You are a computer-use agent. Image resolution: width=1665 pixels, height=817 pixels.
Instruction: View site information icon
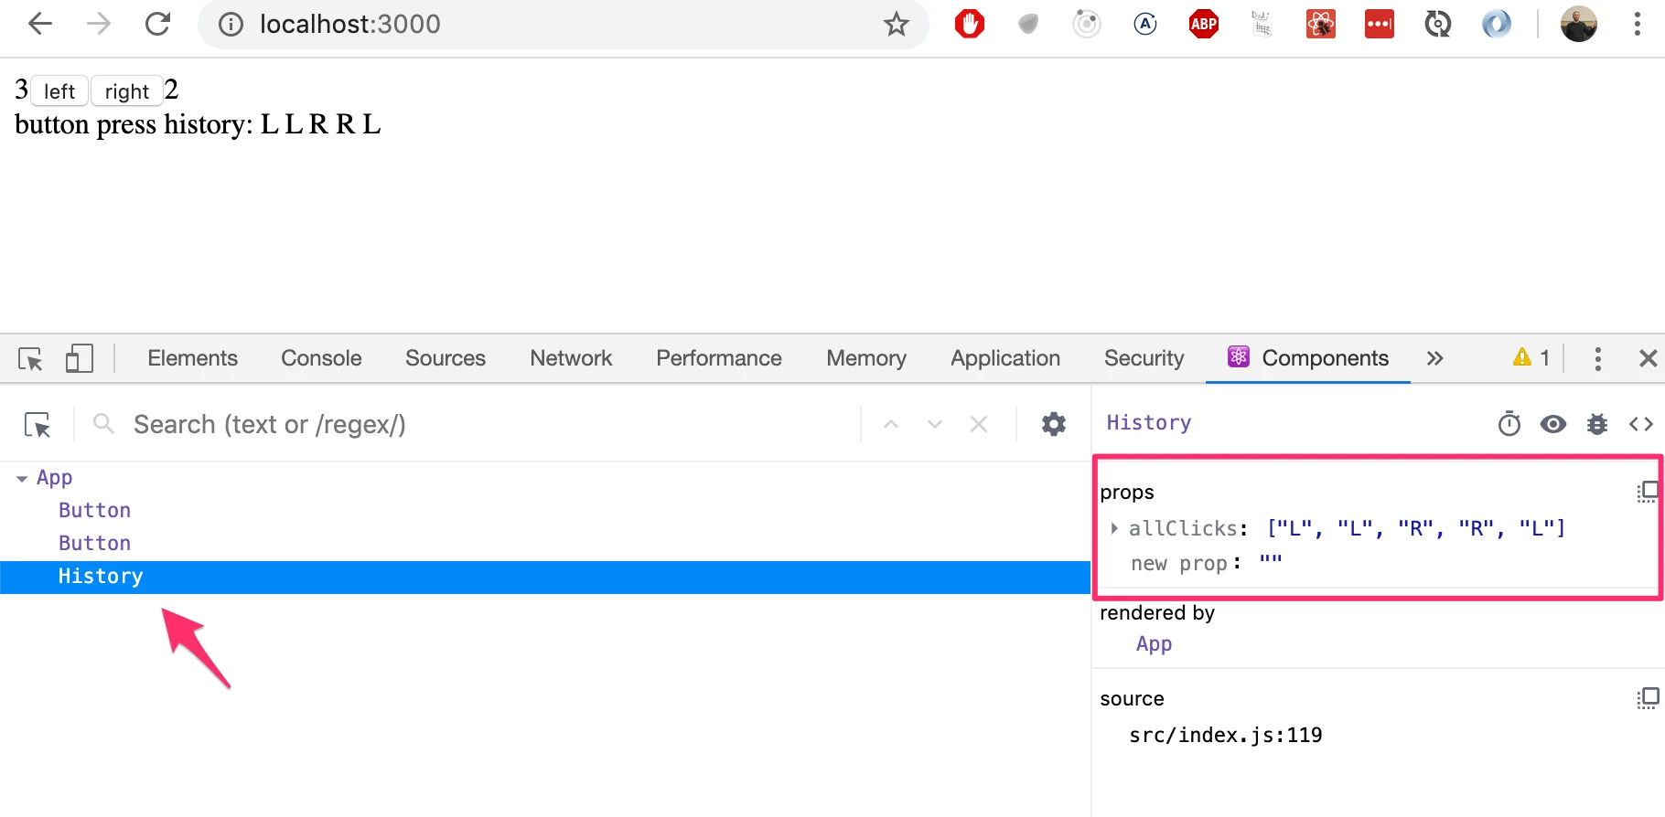coord(231,24)
